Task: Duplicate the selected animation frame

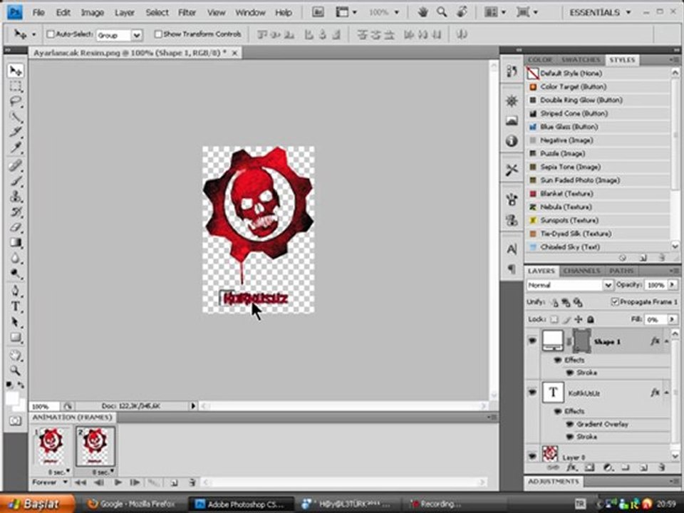Action: pyautogui.click(x=174, y=482)
